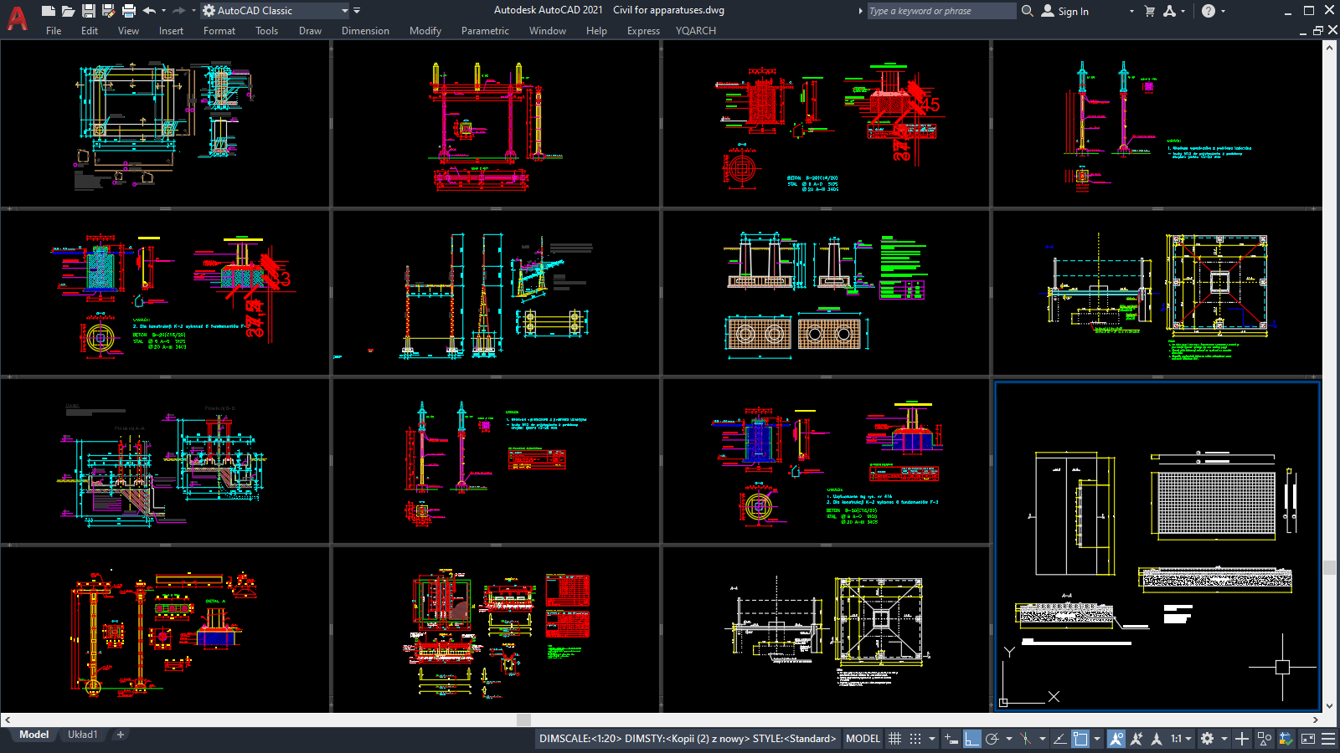Viewport: 1340px width, 753px height.
Task: Open the Workspace Switching gear icon
Action: point(1207,739)
